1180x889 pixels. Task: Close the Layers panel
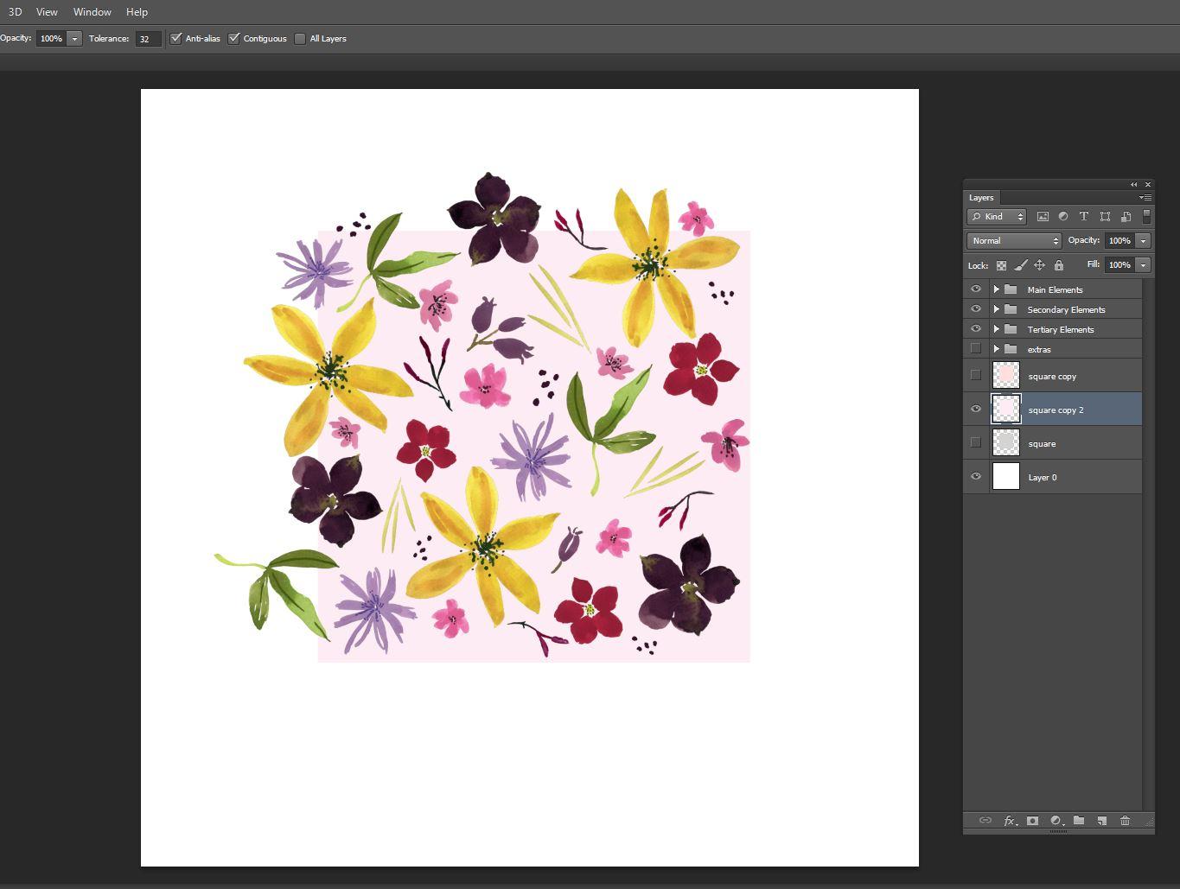[x=1148, y=184]
